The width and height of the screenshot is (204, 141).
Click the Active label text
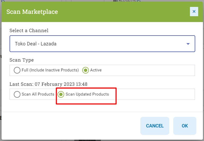[96, 70]
